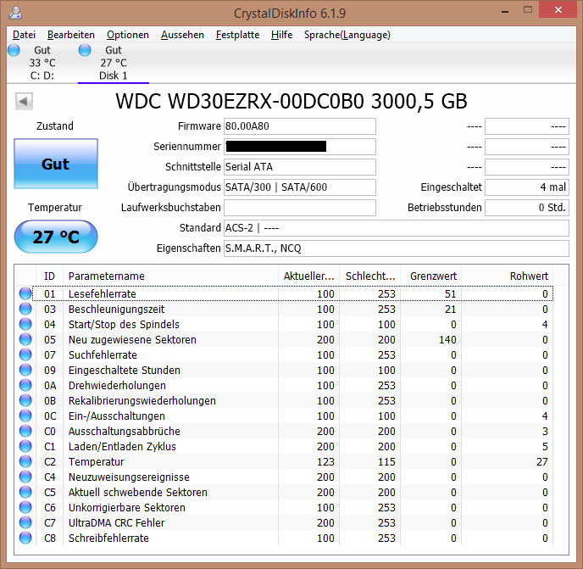Image resolution: width=583 pixels, height=569 pixels.
Task: Go to previous disk with left arrow
Action: coord(24,101)
